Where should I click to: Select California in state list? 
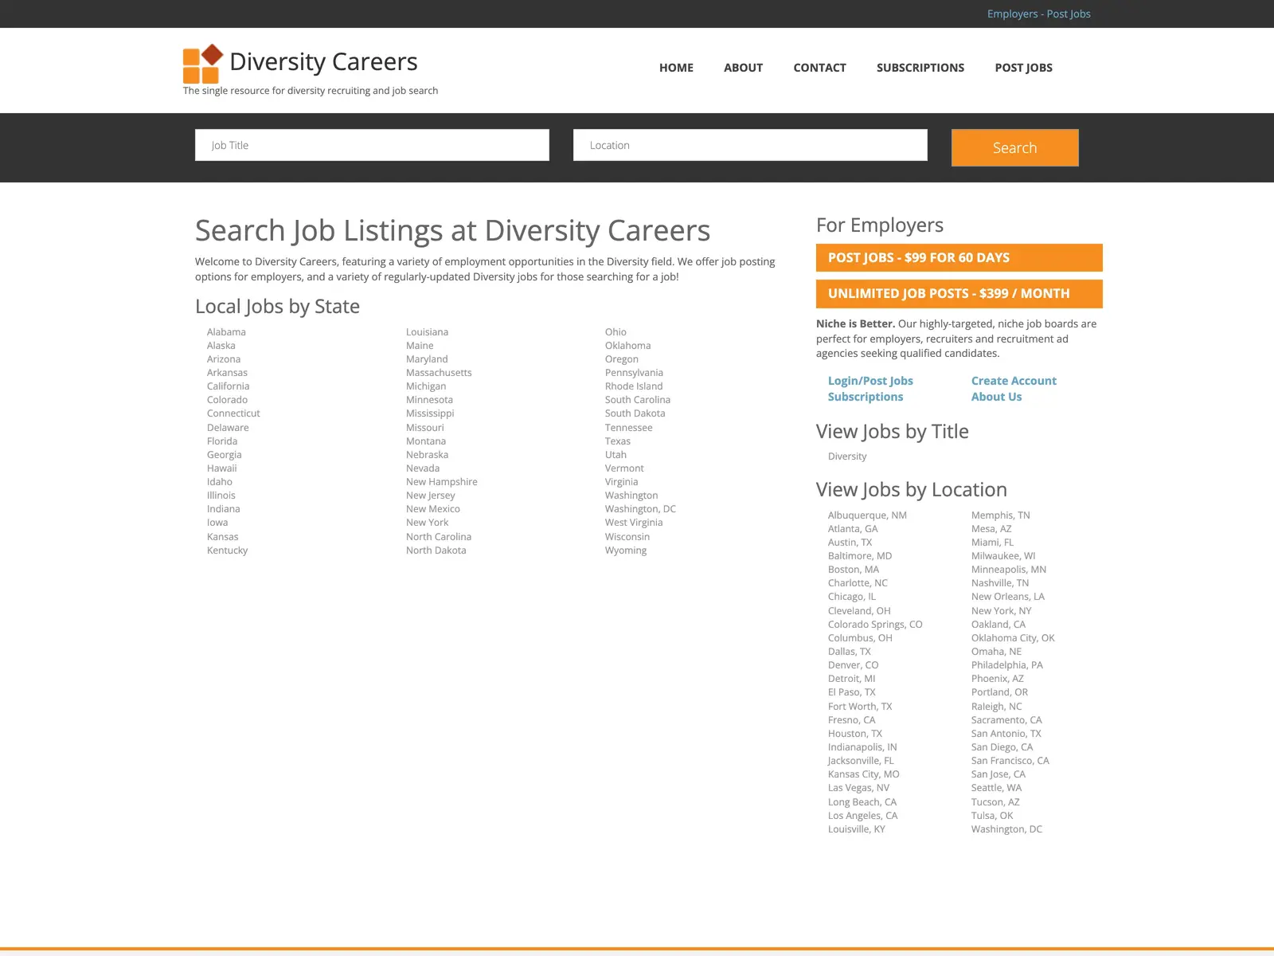[228, 386]
